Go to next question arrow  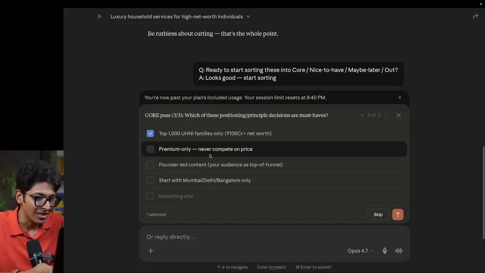pos(385,115)
